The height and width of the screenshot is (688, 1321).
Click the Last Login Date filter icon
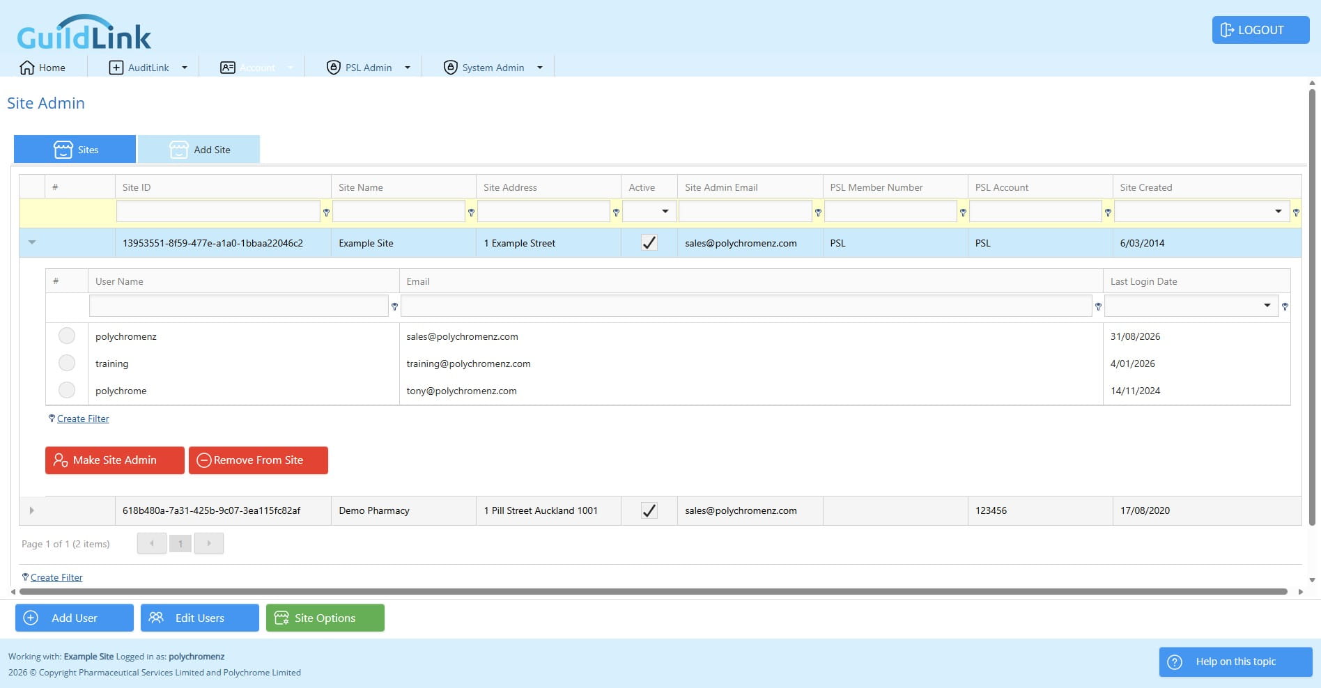1285,306
